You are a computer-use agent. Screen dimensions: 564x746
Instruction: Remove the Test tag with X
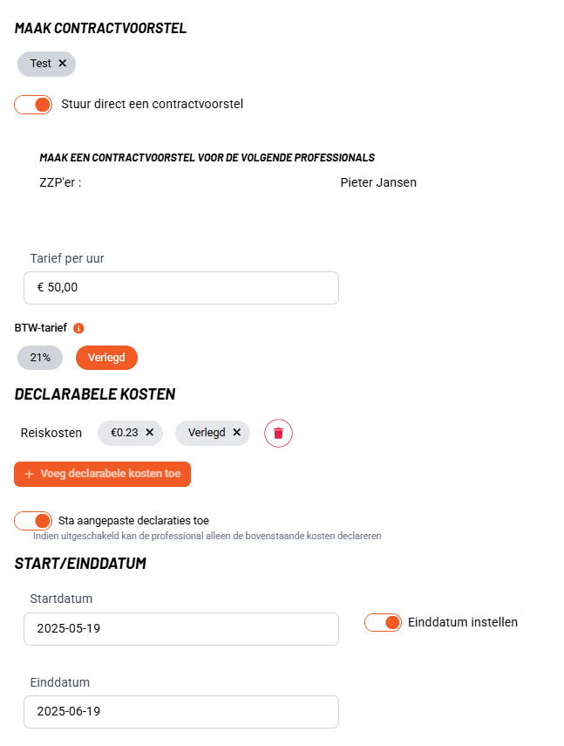[x=63, y=64]
